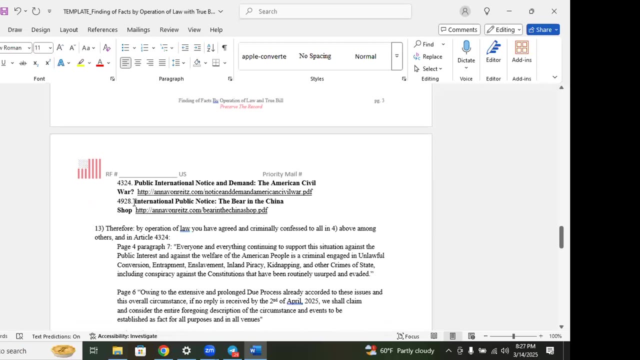
Task: Insert numbered list
Action: coord(144,48)
